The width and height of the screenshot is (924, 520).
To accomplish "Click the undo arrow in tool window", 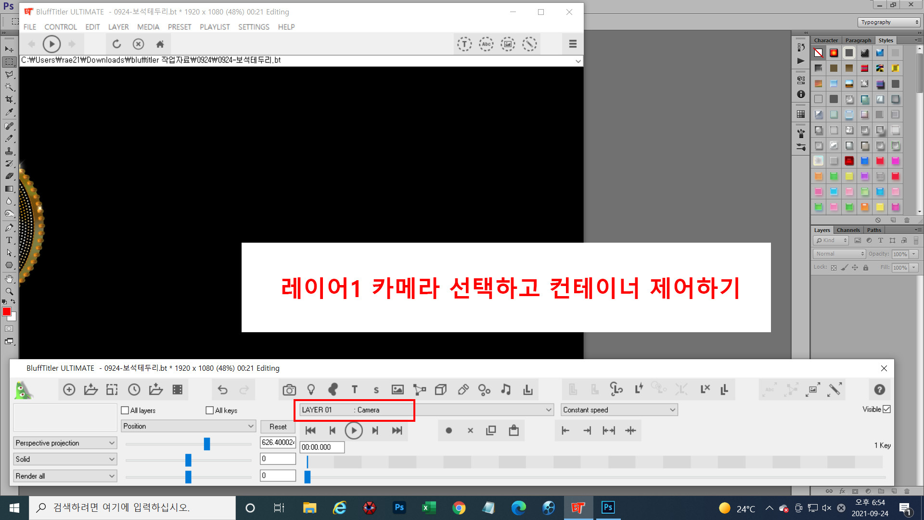I will pyautogui.click(x=222, y=390).
